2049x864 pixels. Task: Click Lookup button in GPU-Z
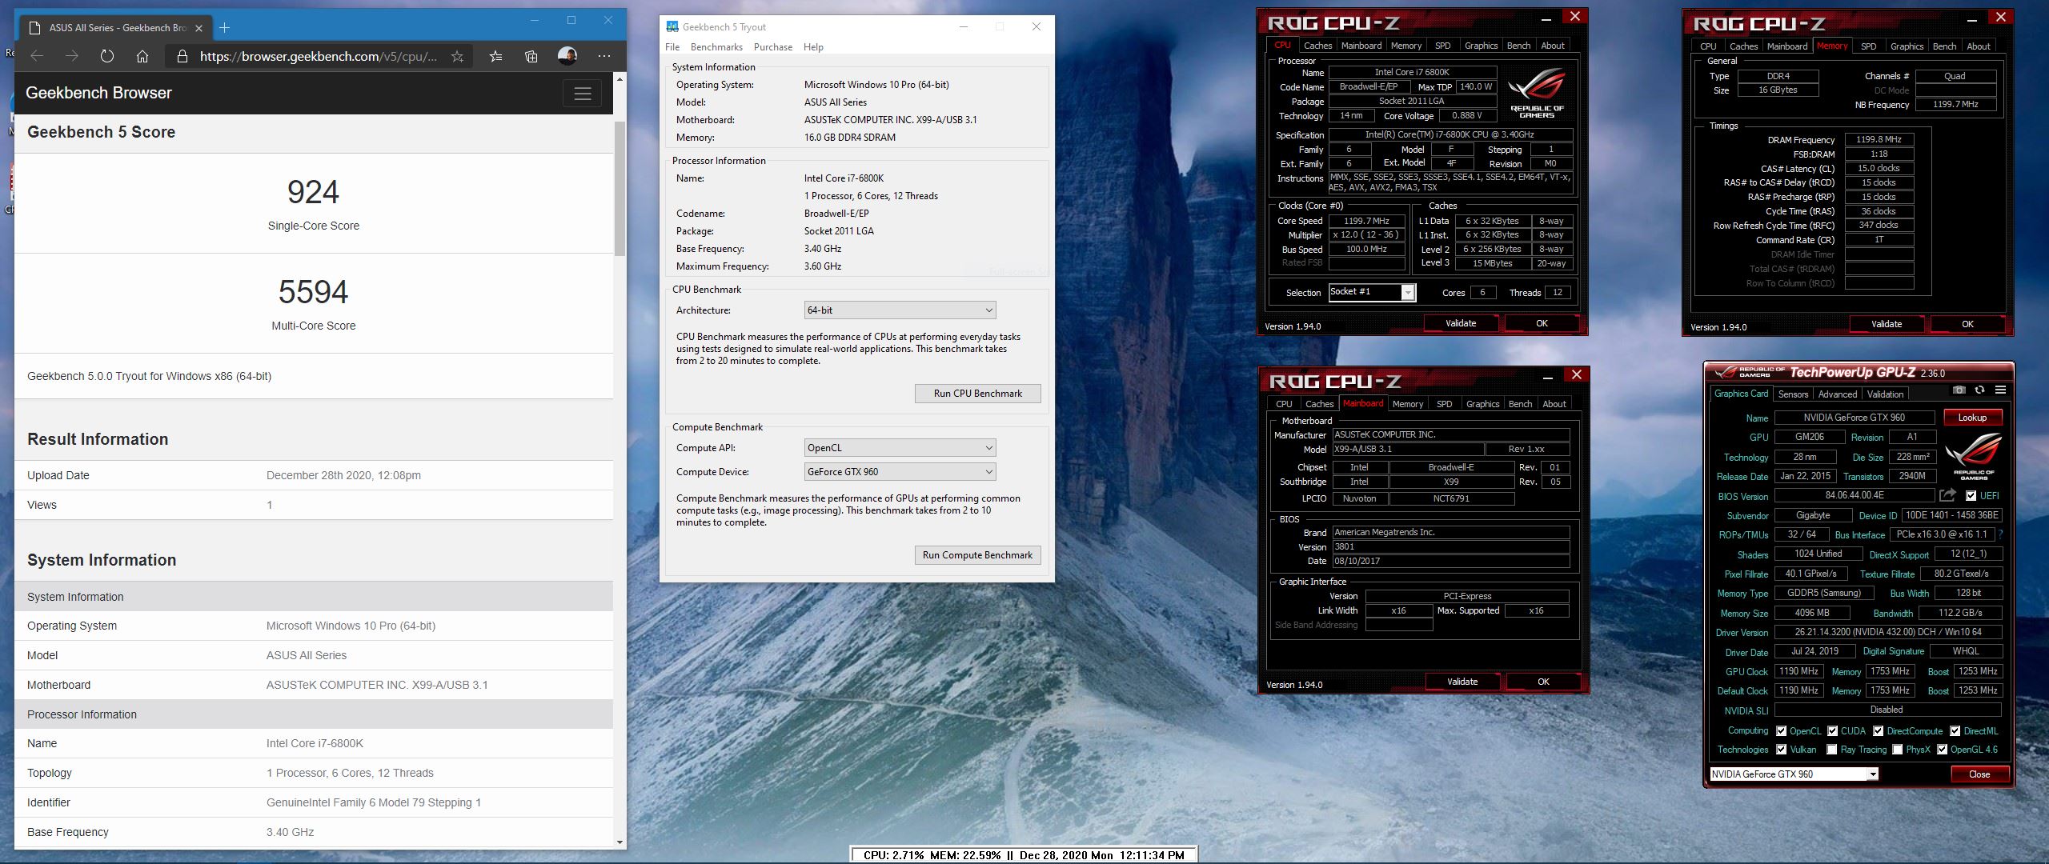(1971, 418)
